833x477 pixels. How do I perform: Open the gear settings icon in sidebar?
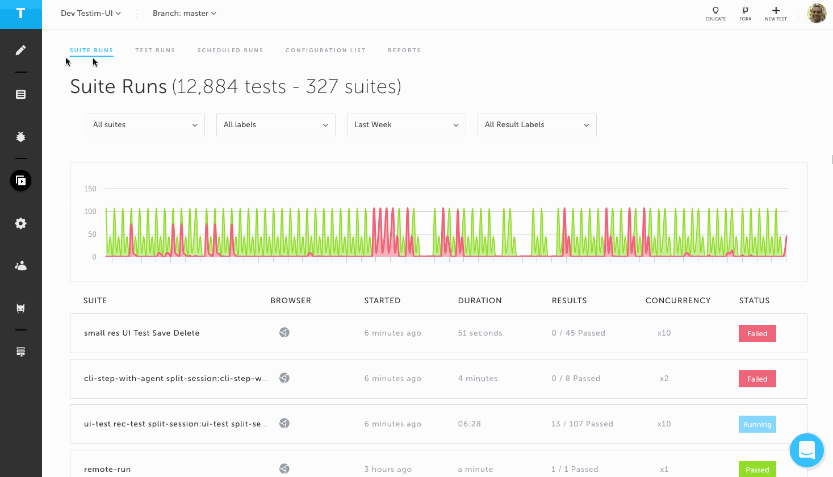[20, 224]
